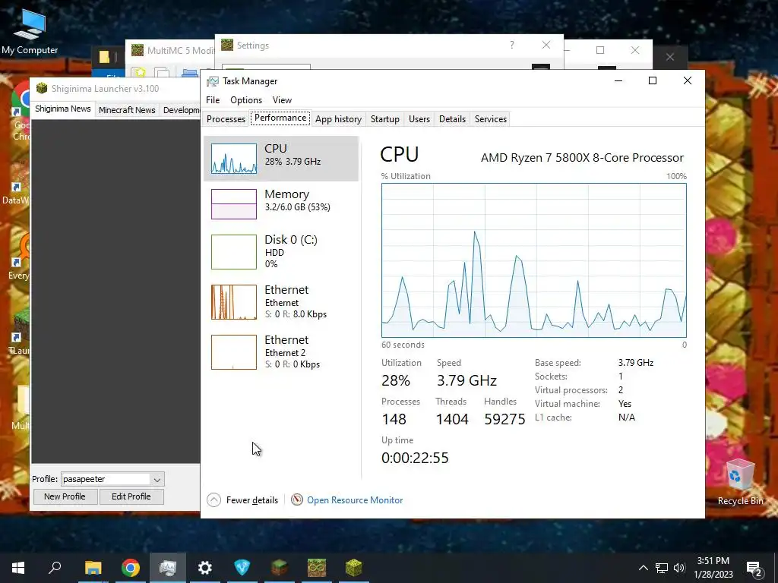Click the Shiginima yellow cube taskbar icon
This screenshot has width=778, height=583.
(354, 568)
